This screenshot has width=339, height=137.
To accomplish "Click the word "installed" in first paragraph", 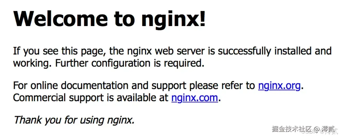I will click(293, 50).
